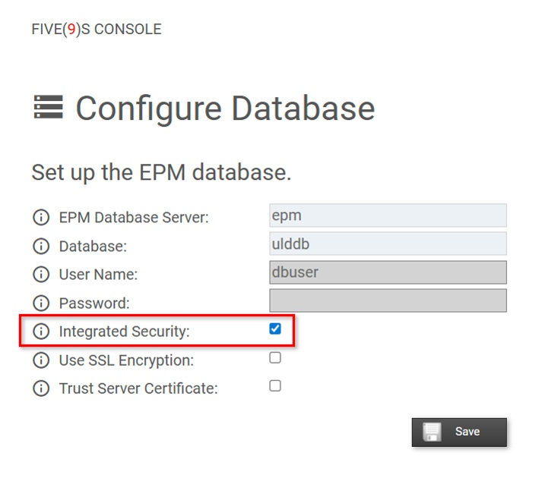
Task: Click info icon beside Integrated Security
Action: pos(41,332)
